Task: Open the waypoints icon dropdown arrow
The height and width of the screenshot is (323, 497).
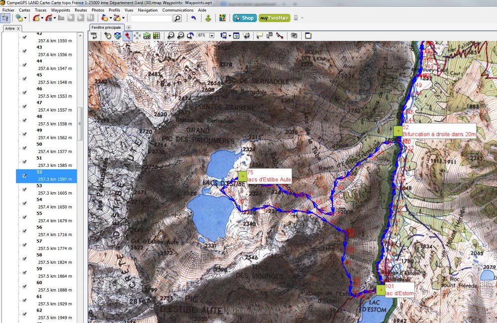Action: tap(110, 18)
